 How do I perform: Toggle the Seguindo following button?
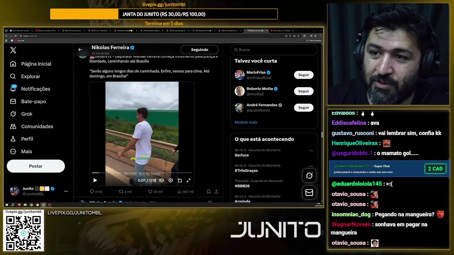(x=200, y=50)
